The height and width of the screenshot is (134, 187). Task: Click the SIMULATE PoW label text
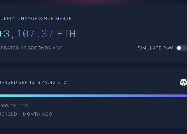click(x=155, y=48)
